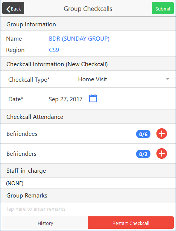Add befrienders with red plus icon
Image resolution: width=176 pixels, height=231 pixels.
[x=162, y=153]
